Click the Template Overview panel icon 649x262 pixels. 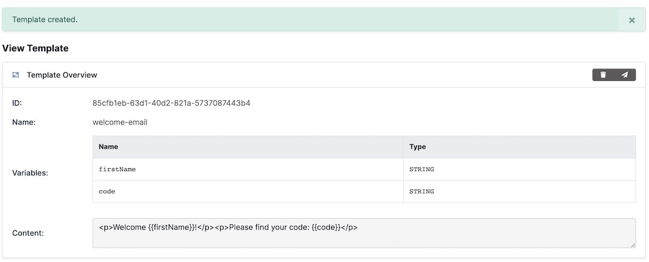tap(16, 75)
